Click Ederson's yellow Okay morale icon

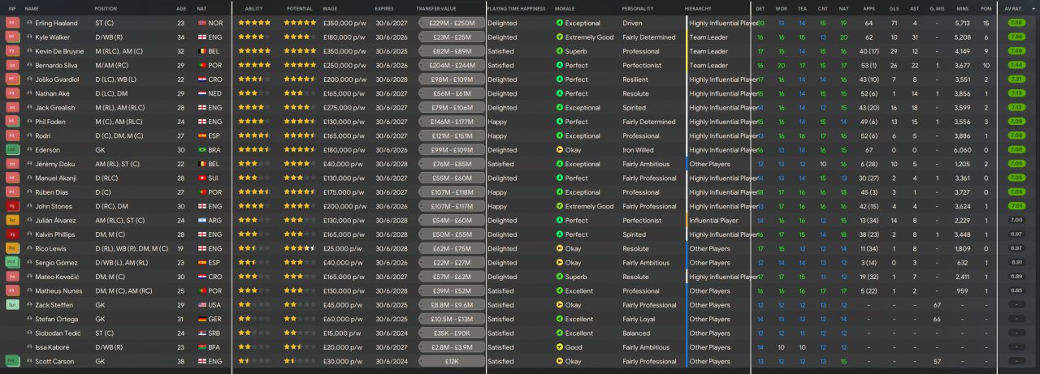click(559, 150)
